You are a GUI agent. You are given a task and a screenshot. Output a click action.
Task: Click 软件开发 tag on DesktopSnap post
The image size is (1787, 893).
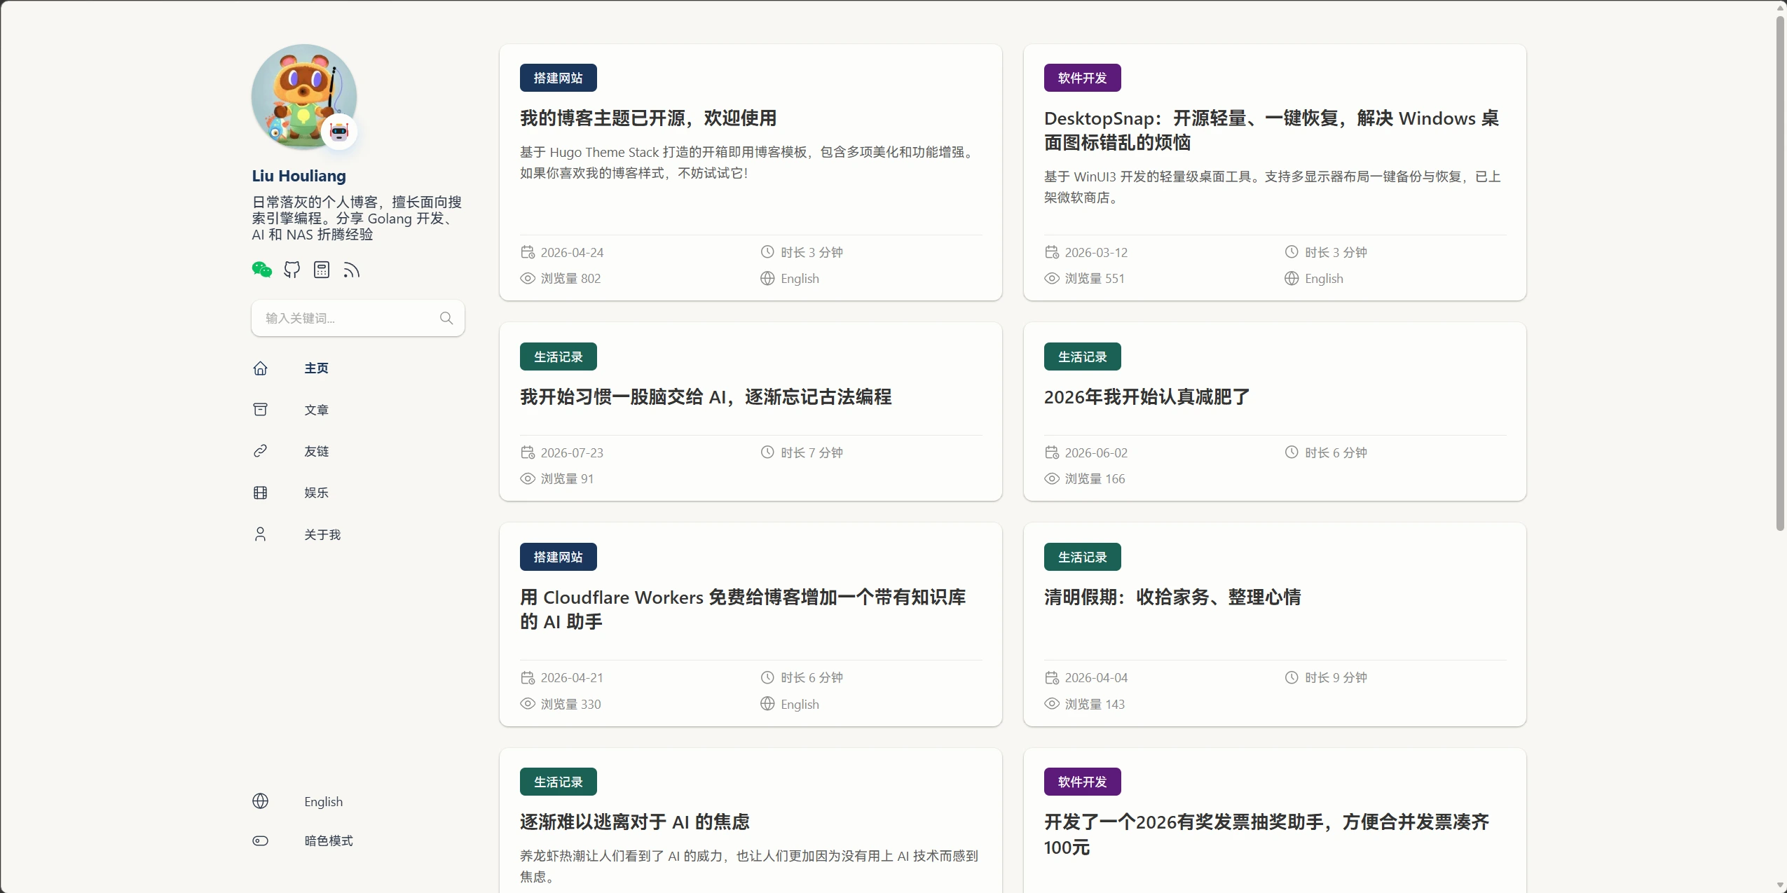(x=1082, y=78)
